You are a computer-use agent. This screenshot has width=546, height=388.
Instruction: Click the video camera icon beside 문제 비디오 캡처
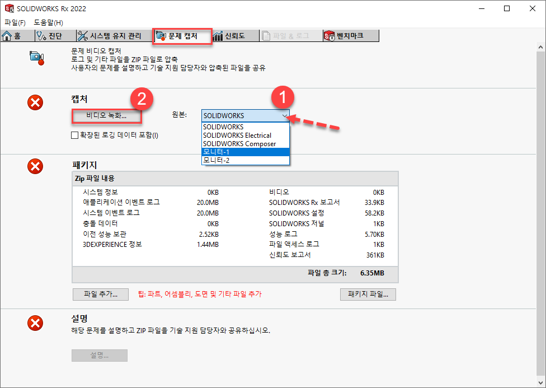(37, 58)
